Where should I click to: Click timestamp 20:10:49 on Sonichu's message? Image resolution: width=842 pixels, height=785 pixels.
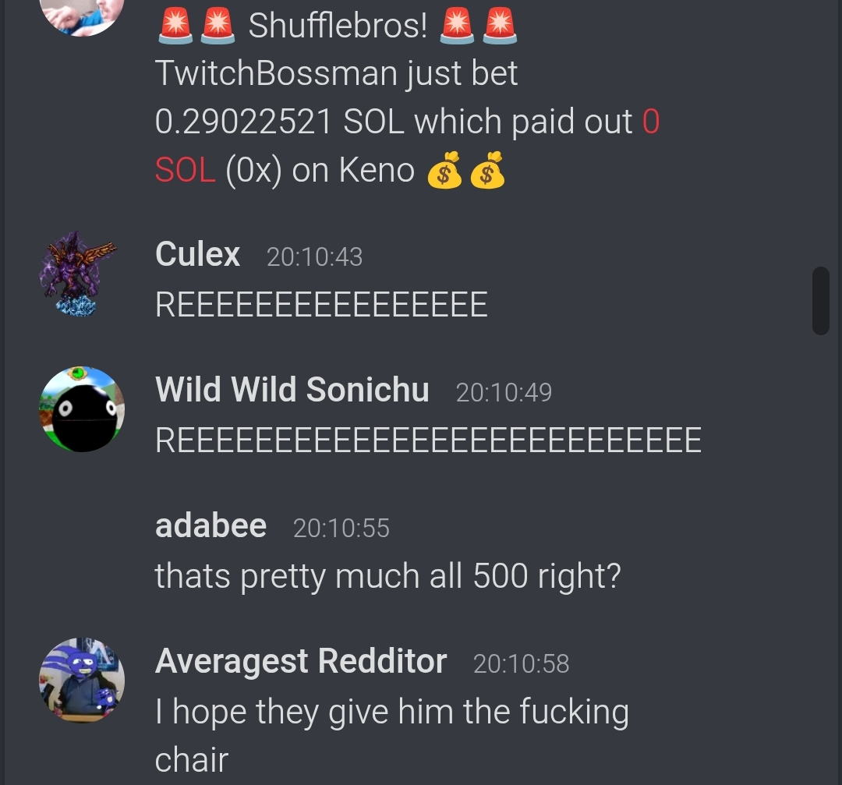[x=504, y=393]
